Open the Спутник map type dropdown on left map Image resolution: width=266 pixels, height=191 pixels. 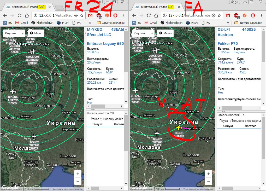pos(14,33)
